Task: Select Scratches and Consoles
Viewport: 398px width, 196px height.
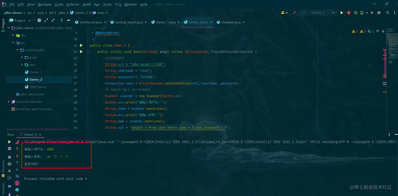Action: (x=34, y=109)
